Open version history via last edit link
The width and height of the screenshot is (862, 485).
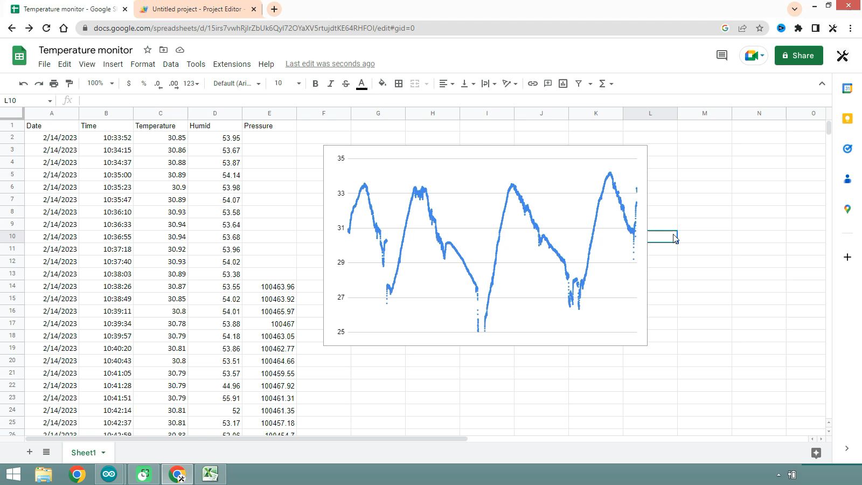pos(330,64)
